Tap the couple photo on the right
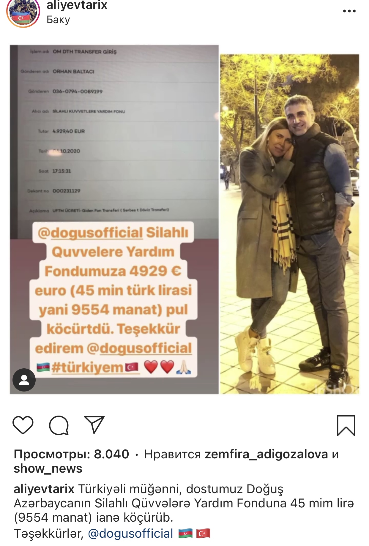 289,224
